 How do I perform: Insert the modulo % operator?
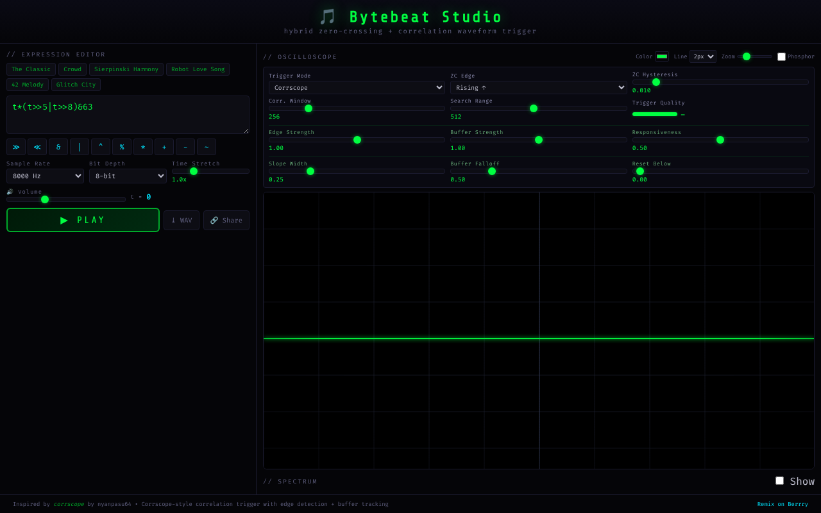coord(122,147)
